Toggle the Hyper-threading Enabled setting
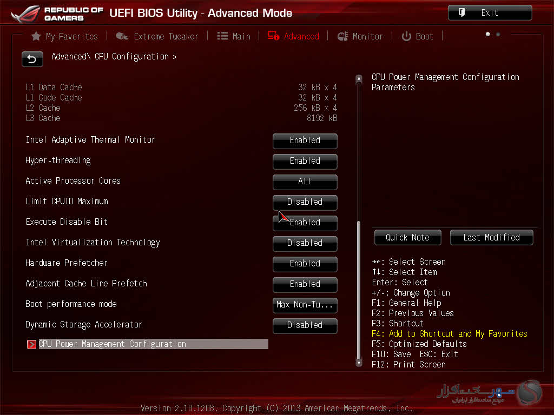 pos(305,161)
